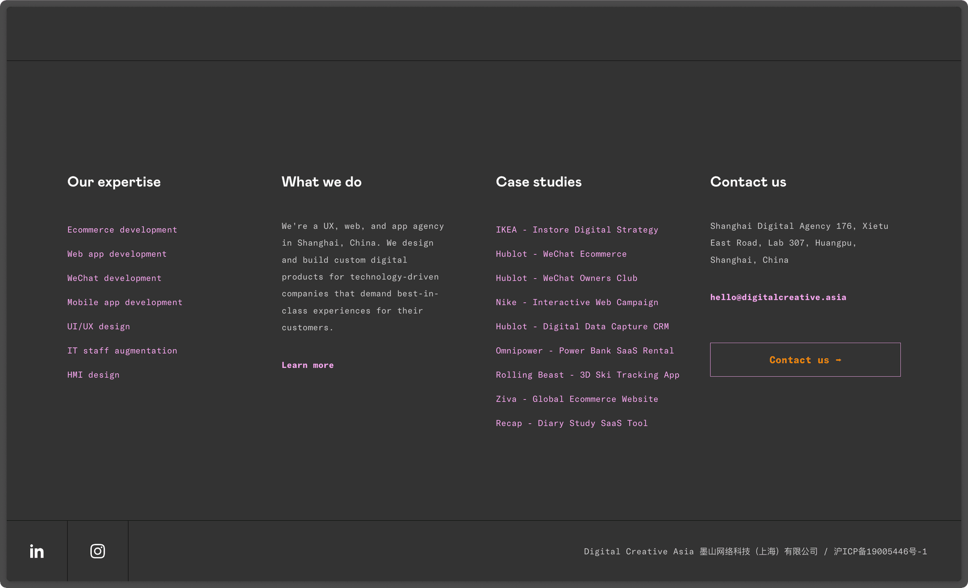This screenshot has width=968, height=588.
Task: View Omnipower Power Bank SaaS Rental
Action: point(585,351)
